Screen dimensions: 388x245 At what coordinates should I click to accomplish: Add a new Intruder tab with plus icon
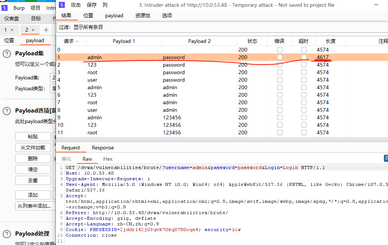(x=46, y=30)
